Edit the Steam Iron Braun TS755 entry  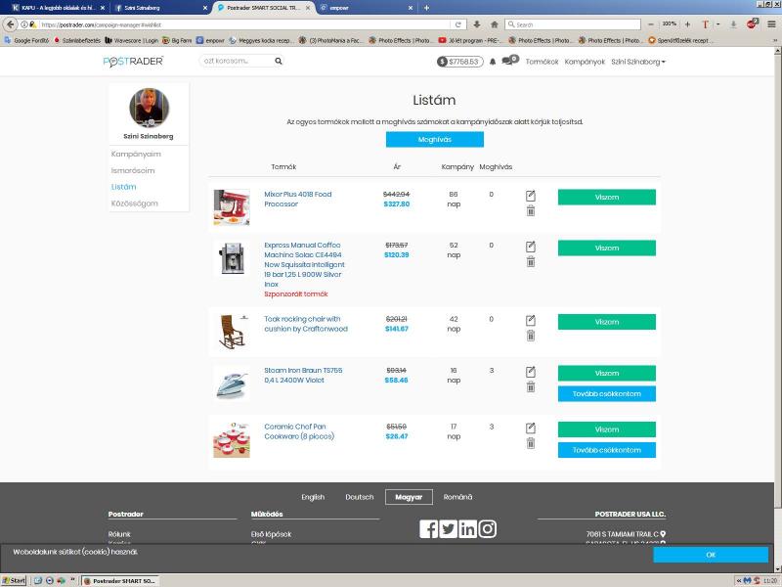click(x=531, y=372)
